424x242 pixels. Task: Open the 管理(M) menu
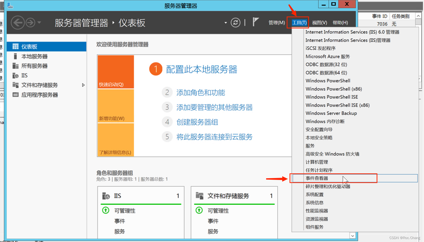pyautogui.click(x=276, y=23)
